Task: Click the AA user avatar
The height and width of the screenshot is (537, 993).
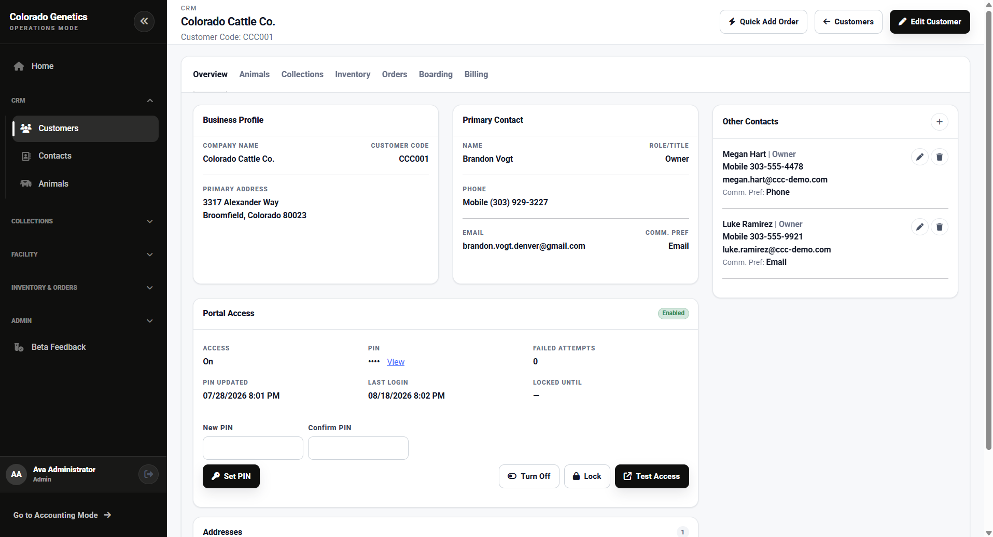Action: (x=17, y=474)
